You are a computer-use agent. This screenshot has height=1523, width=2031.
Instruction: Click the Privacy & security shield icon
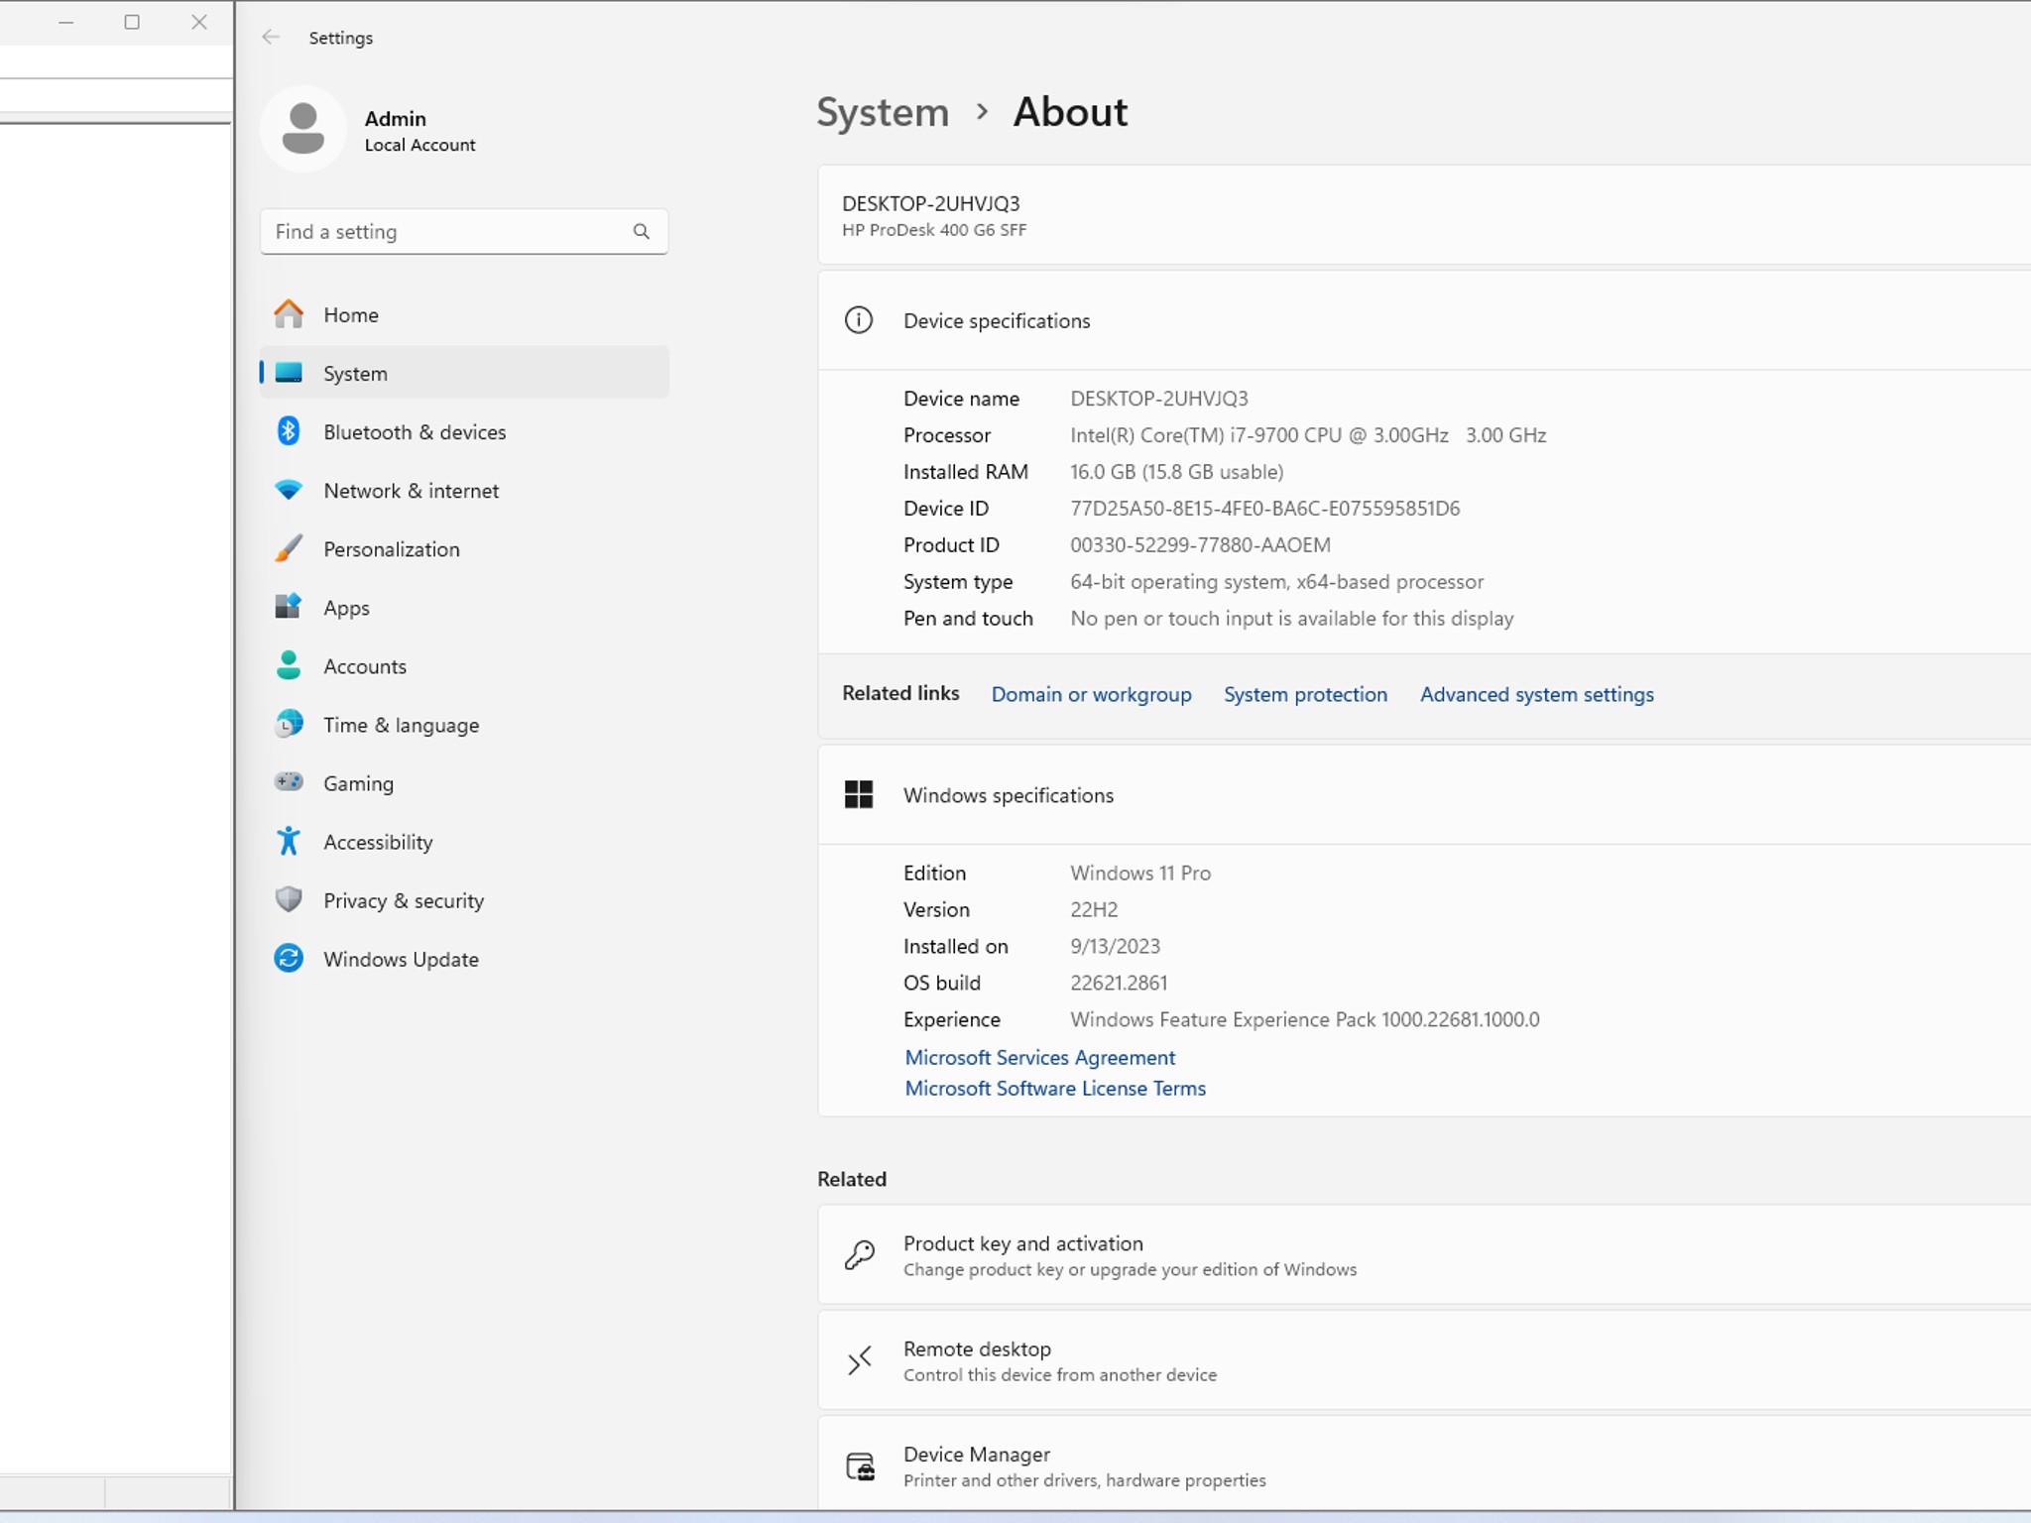point(289,899)
